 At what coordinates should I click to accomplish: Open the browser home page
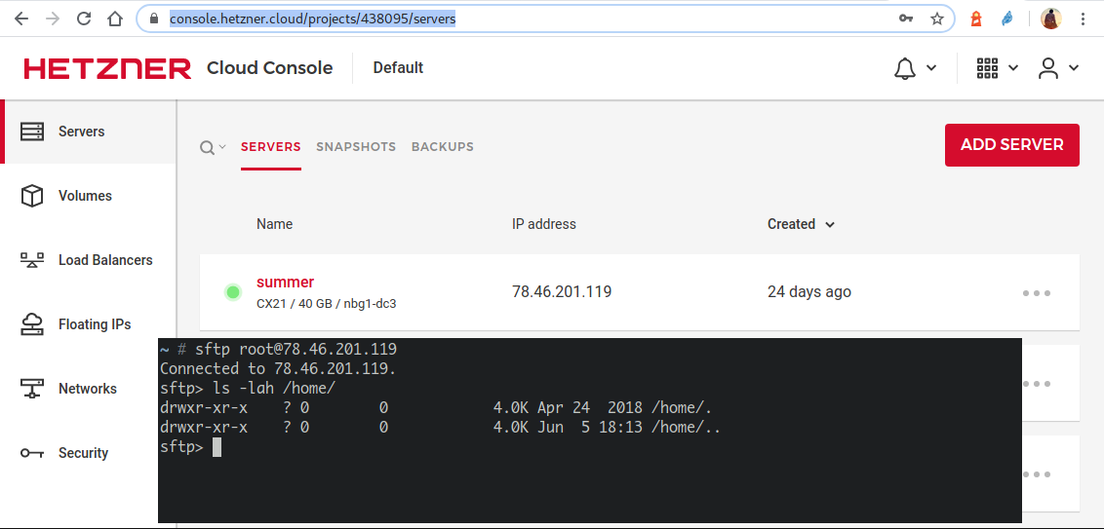click(115, 19)
